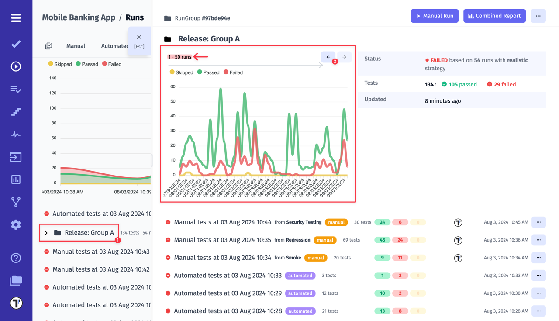Click the Testomat logo at the sidebar bottom

pos(16,303)
